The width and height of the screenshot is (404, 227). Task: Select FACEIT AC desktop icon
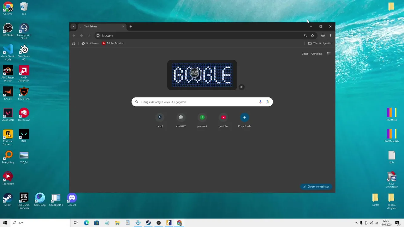[24, 94]
